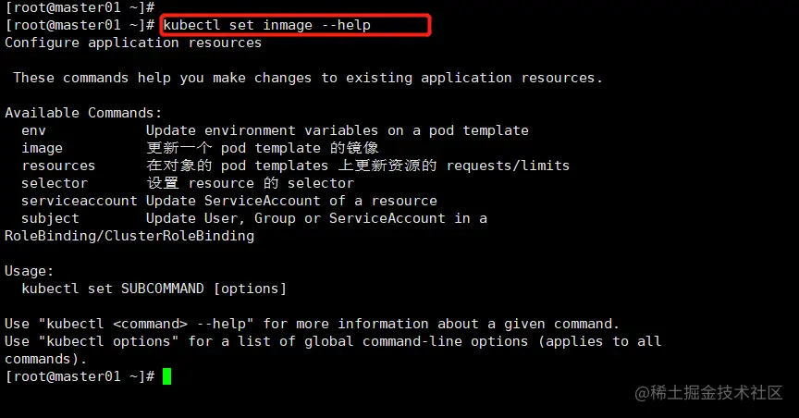Click the "kubectl <command> --help" quoted text

coord(146,324)
